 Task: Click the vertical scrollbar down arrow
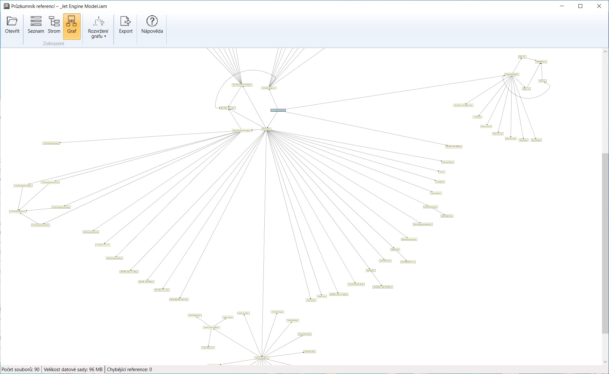(x=605, y=362)
